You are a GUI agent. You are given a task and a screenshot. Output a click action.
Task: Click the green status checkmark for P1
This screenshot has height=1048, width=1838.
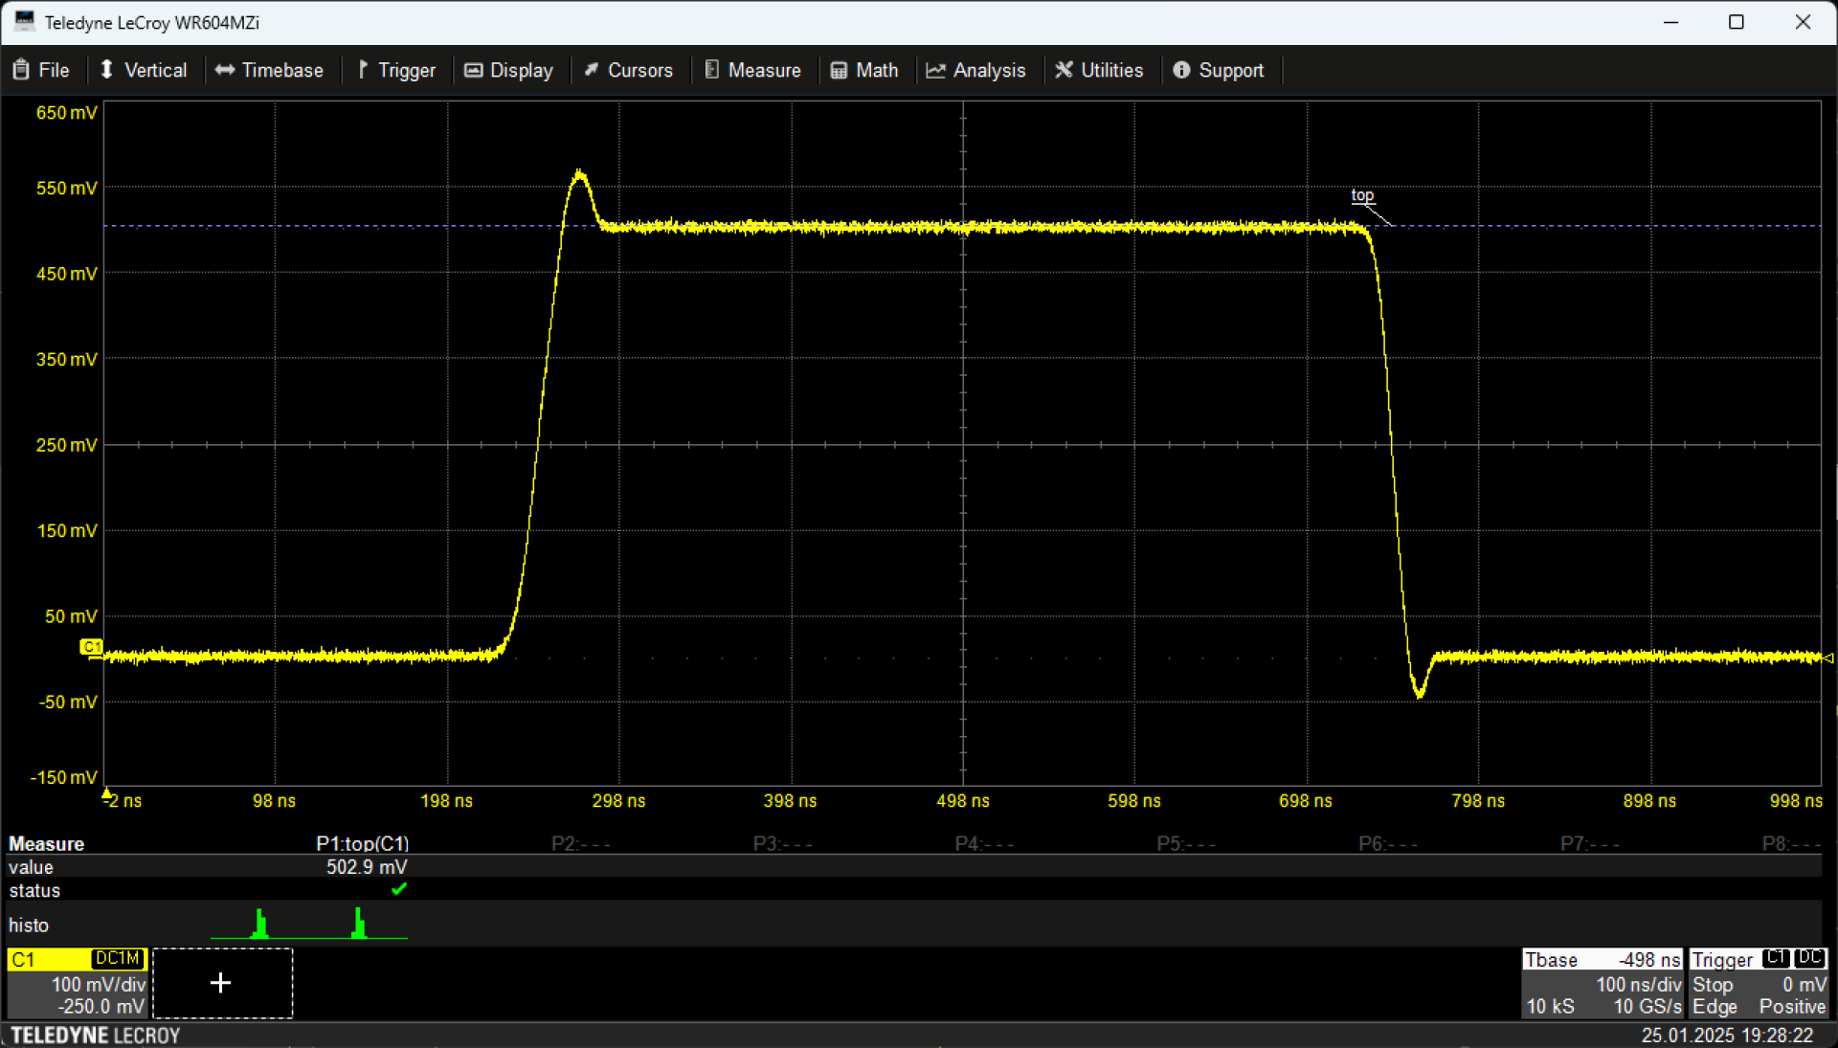click(x=399, y=889)
